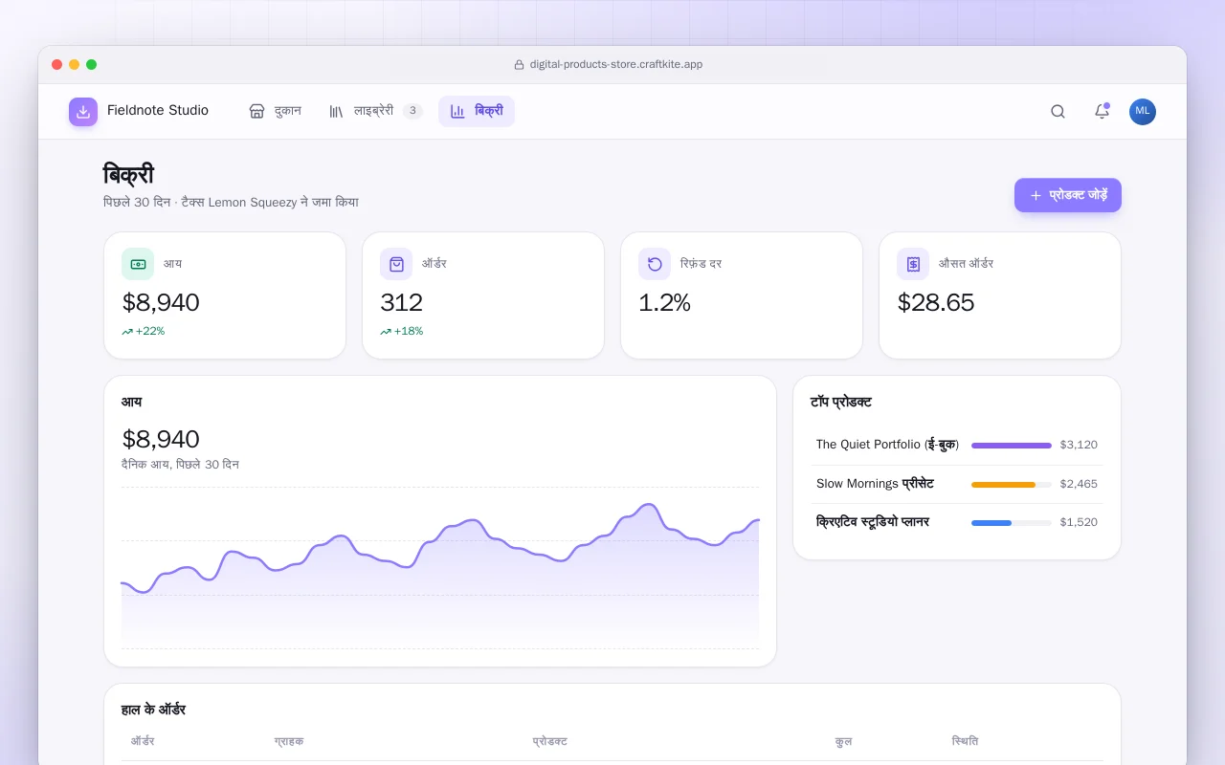Click the Fieldnote Studio brand name
The height and width of the screenshot is (765, 1225).
pos(158,111)
